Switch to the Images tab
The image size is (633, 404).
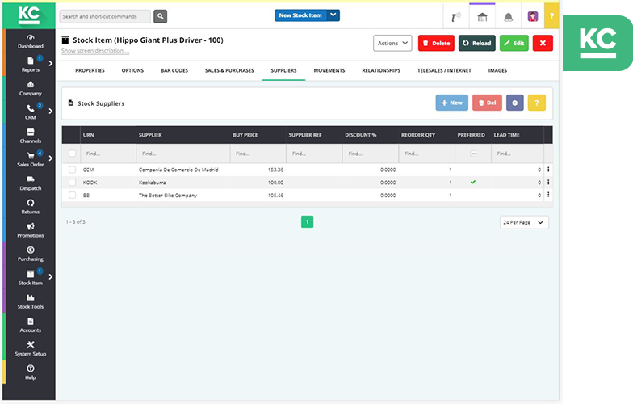[x=497, y=71]
